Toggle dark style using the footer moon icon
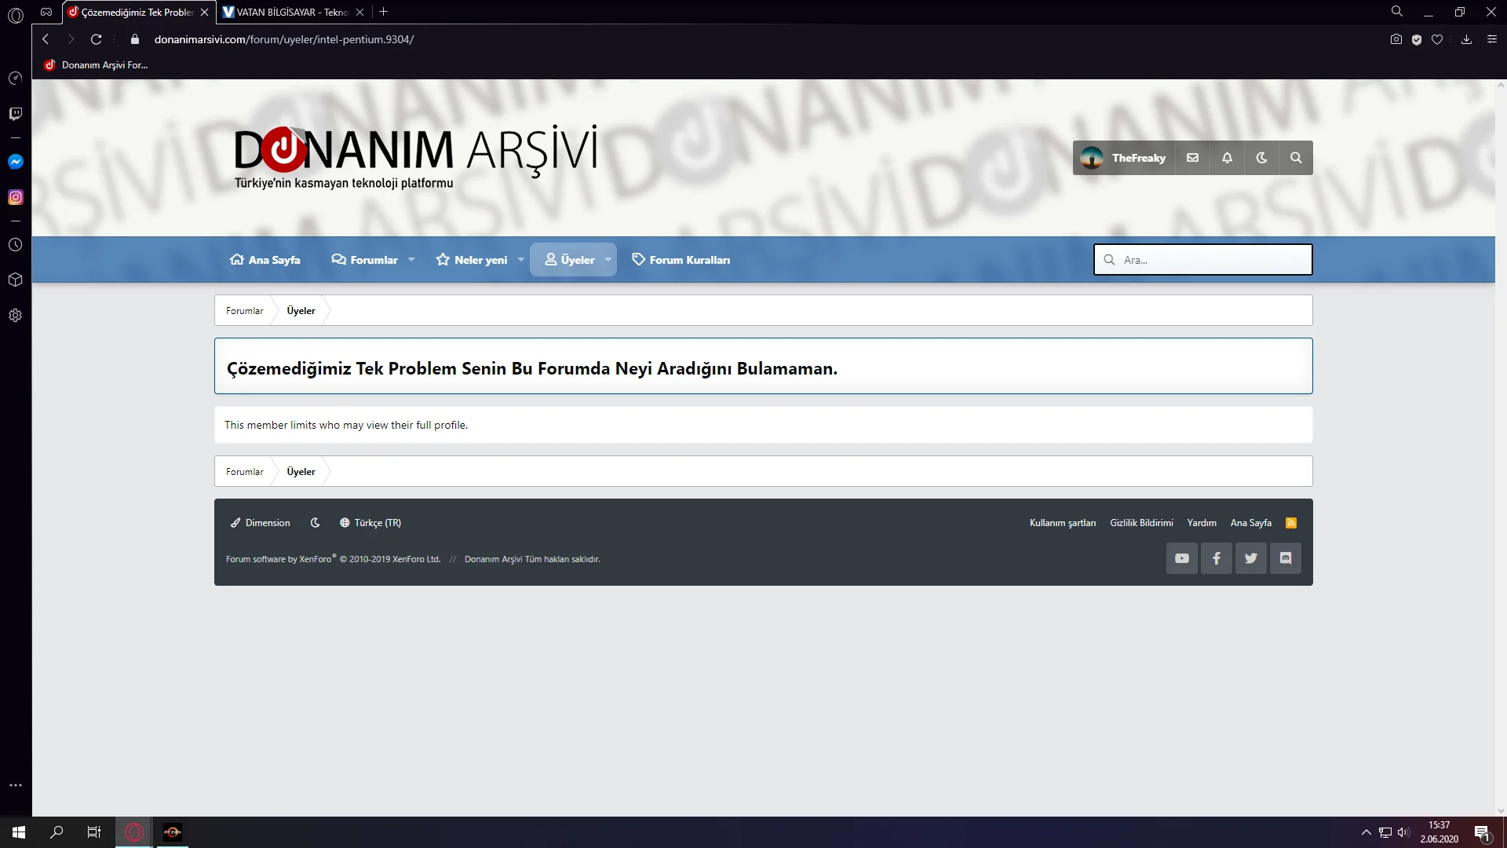The width and height of the screenshot is (1507, 848). (315, 522)
